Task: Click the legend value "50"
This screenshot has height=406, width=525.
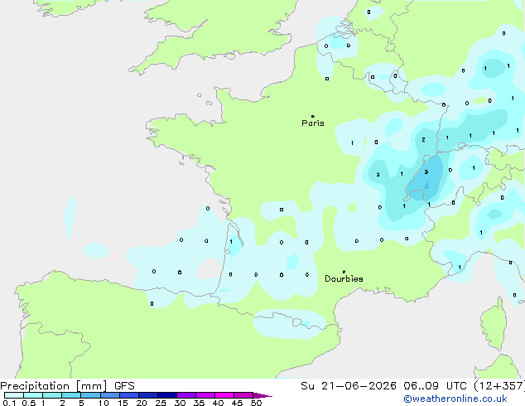Action: click(x=256, y=403)
